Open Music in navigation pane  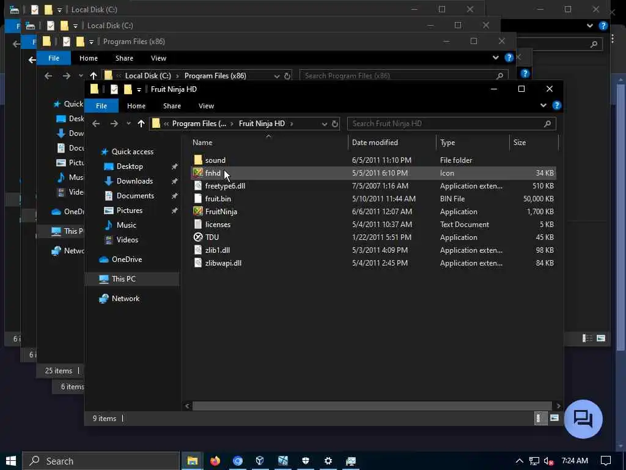tap(126, 225)
